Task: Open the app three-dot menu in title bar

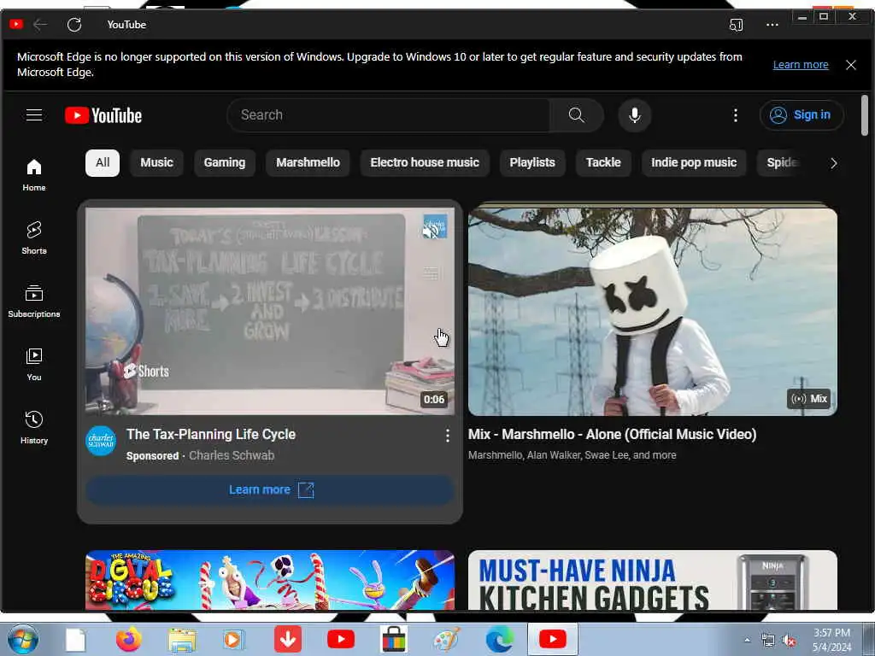Action: pyautogui.click(x=772, y=25)
